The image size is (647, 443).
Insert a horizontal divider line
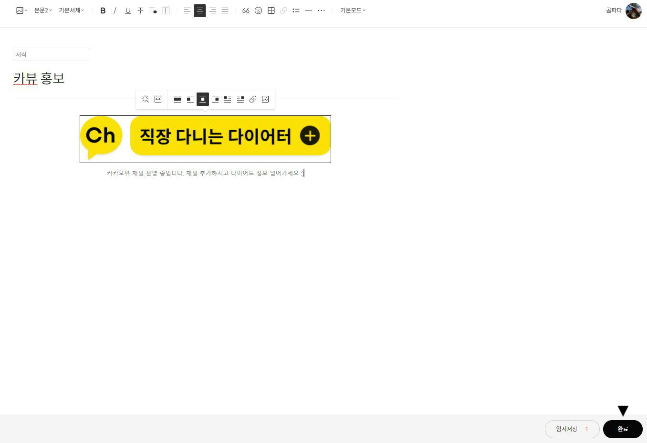tap(308, 10)
